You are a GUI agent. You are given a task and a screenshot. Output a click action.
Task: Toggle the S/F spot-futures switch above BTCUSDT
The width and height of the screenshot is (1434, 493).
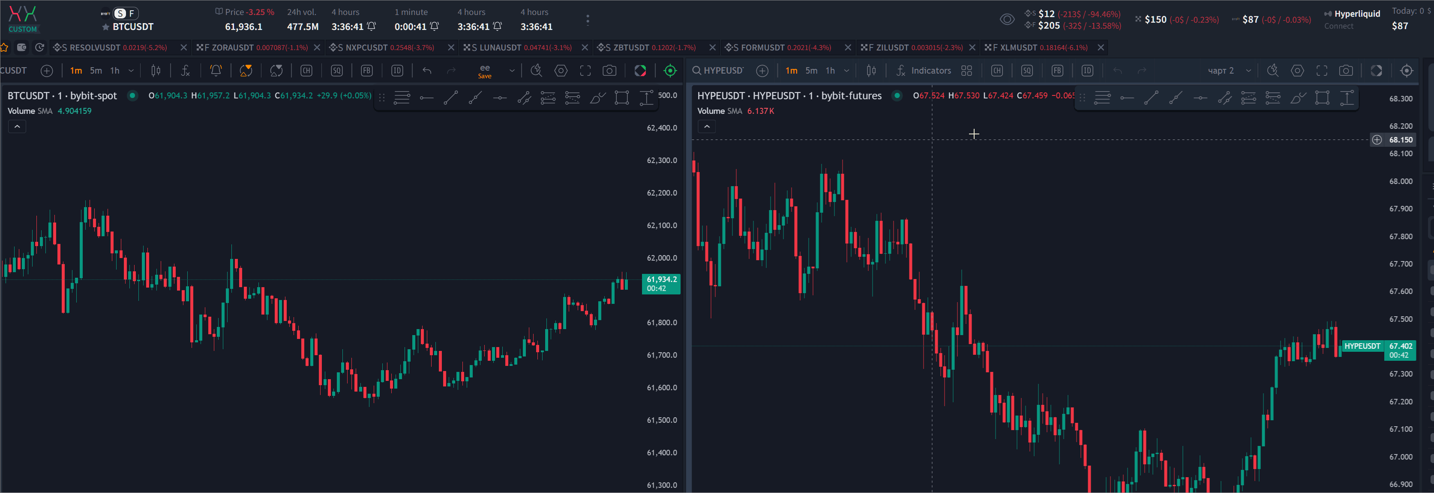coord(126,13)
